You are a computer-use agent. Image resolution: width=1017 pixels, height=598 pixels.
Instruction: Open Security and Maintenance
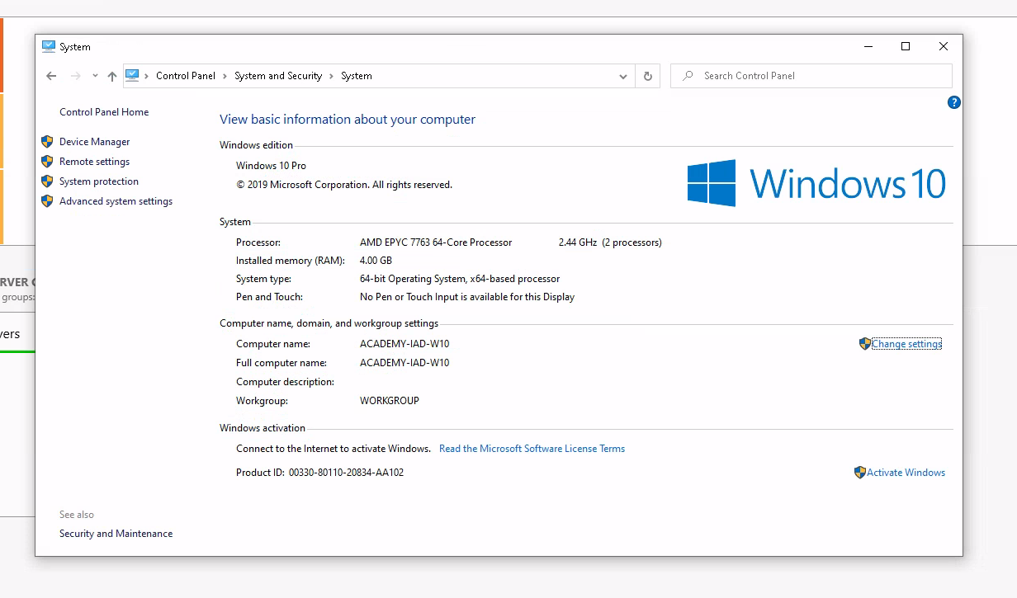point(116,534)
